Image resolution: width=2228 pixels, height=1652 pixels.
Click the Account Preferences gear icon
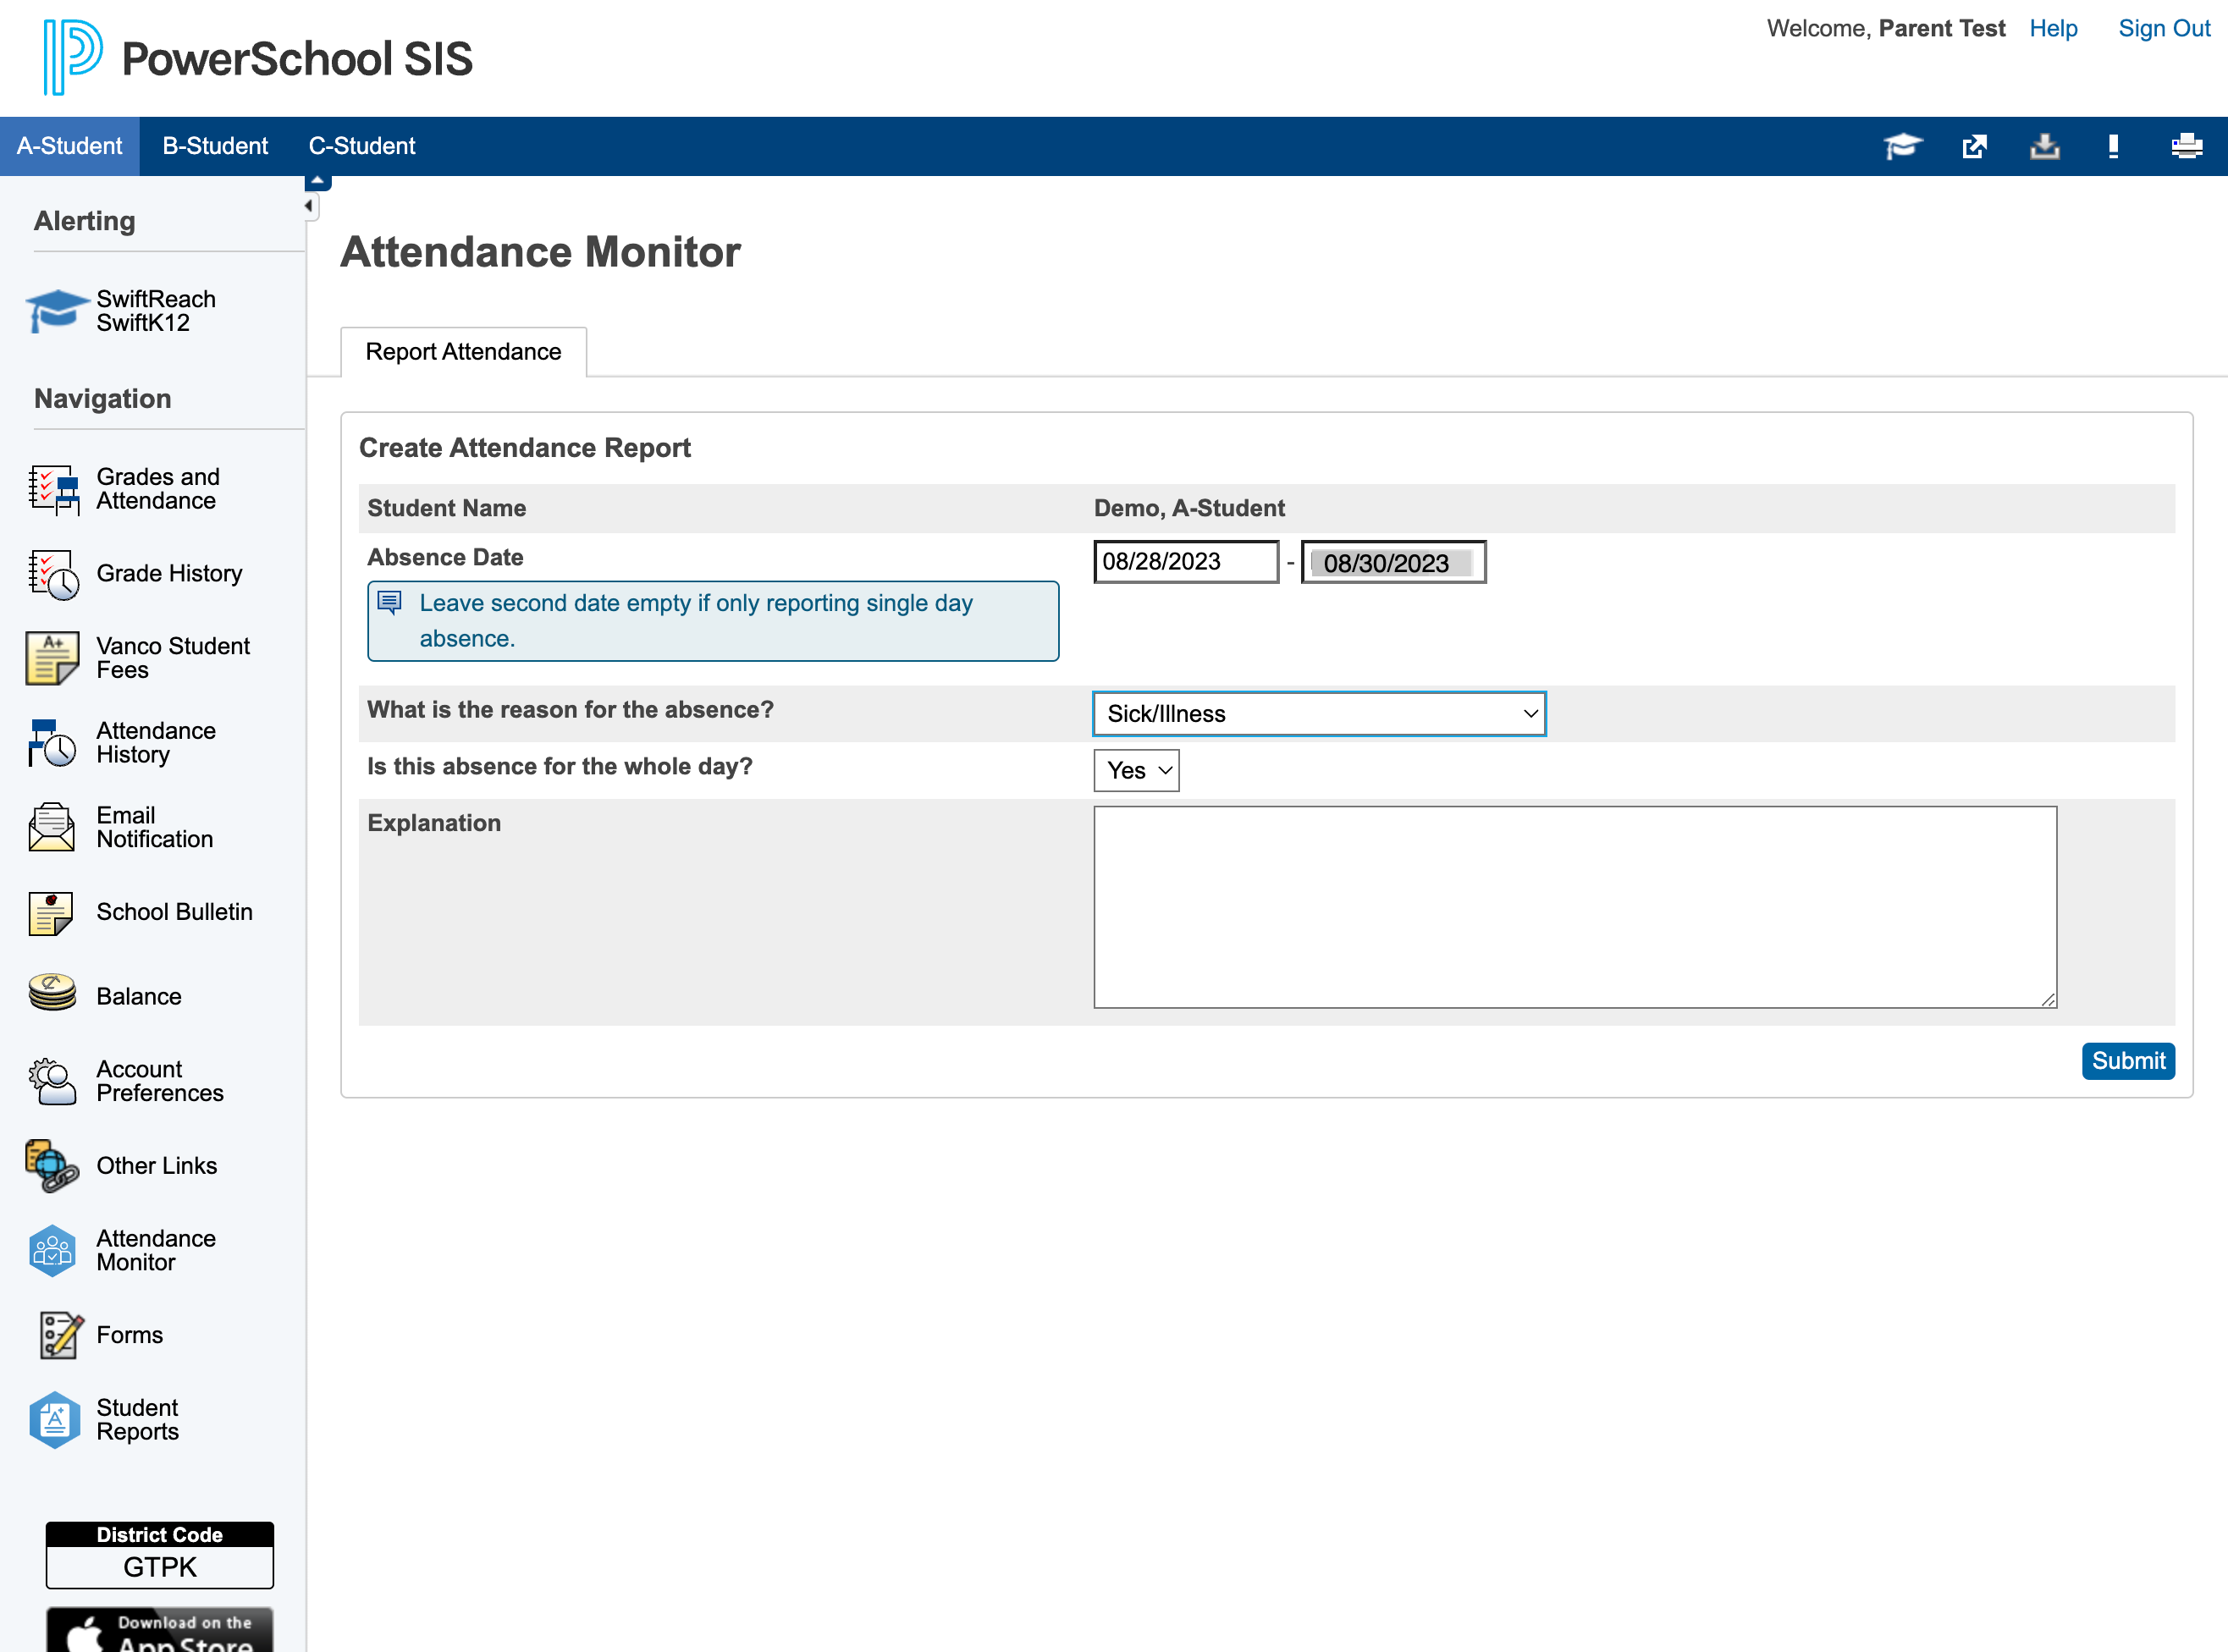pyautogui.click(x=53, y=1082)
